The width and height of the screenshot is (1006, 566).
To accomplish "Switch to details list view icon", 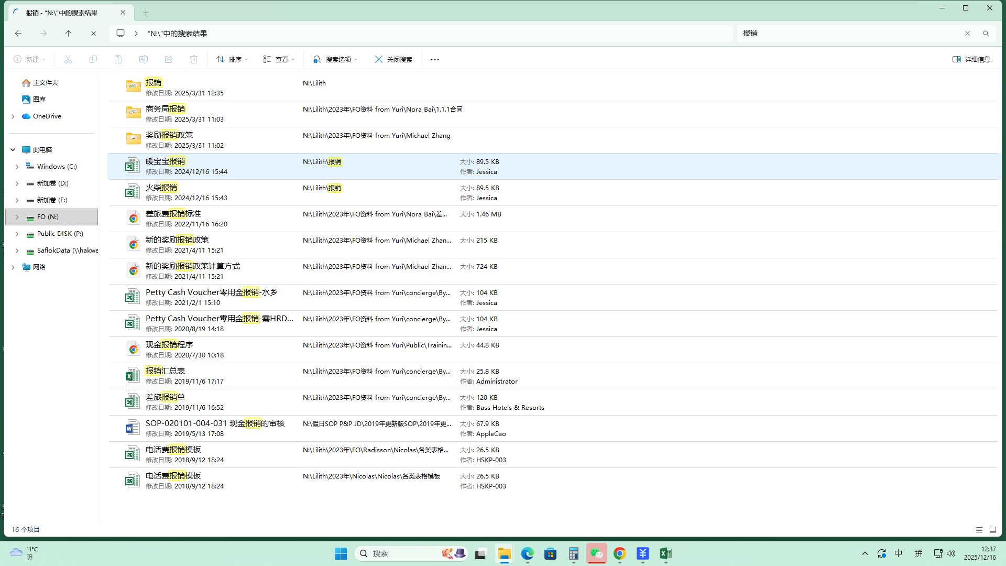I will coord(979,530).
